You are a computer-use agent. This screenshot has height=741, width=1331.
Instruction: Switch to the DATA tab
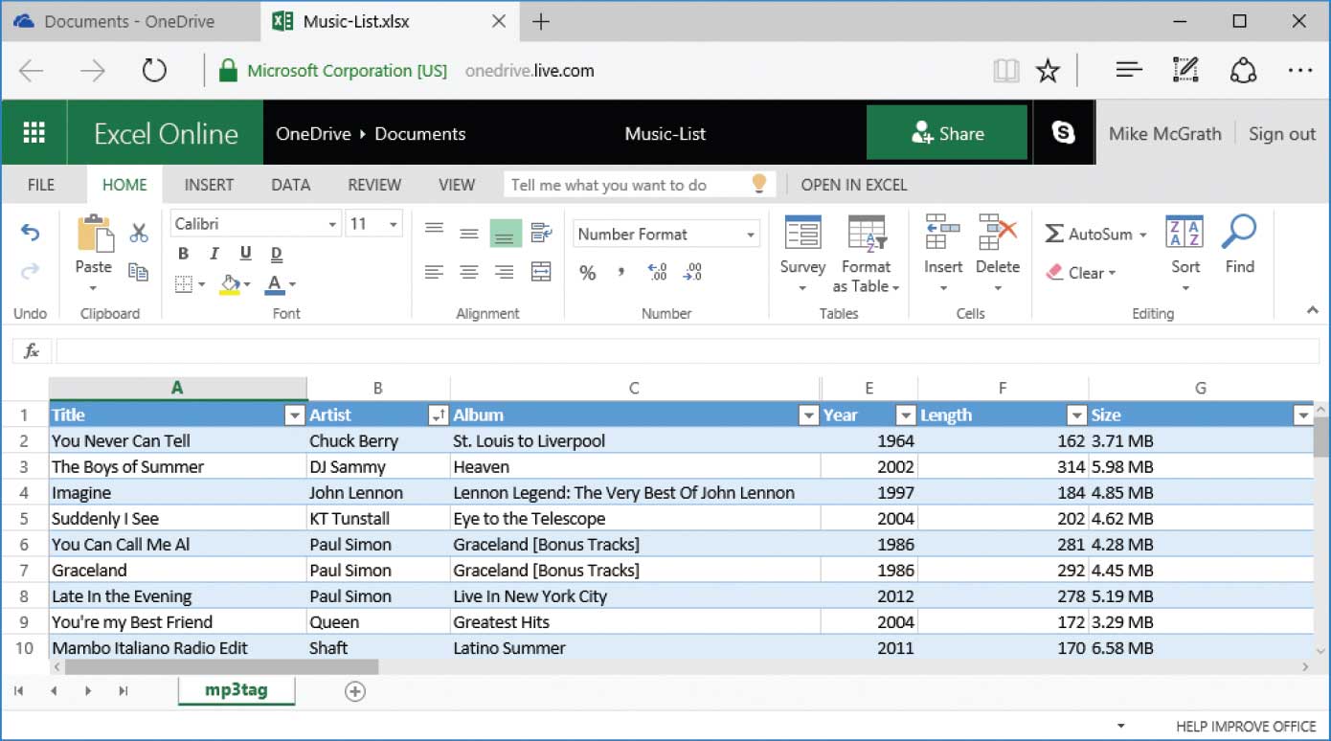pyautogui.click(x=290, y=185)
